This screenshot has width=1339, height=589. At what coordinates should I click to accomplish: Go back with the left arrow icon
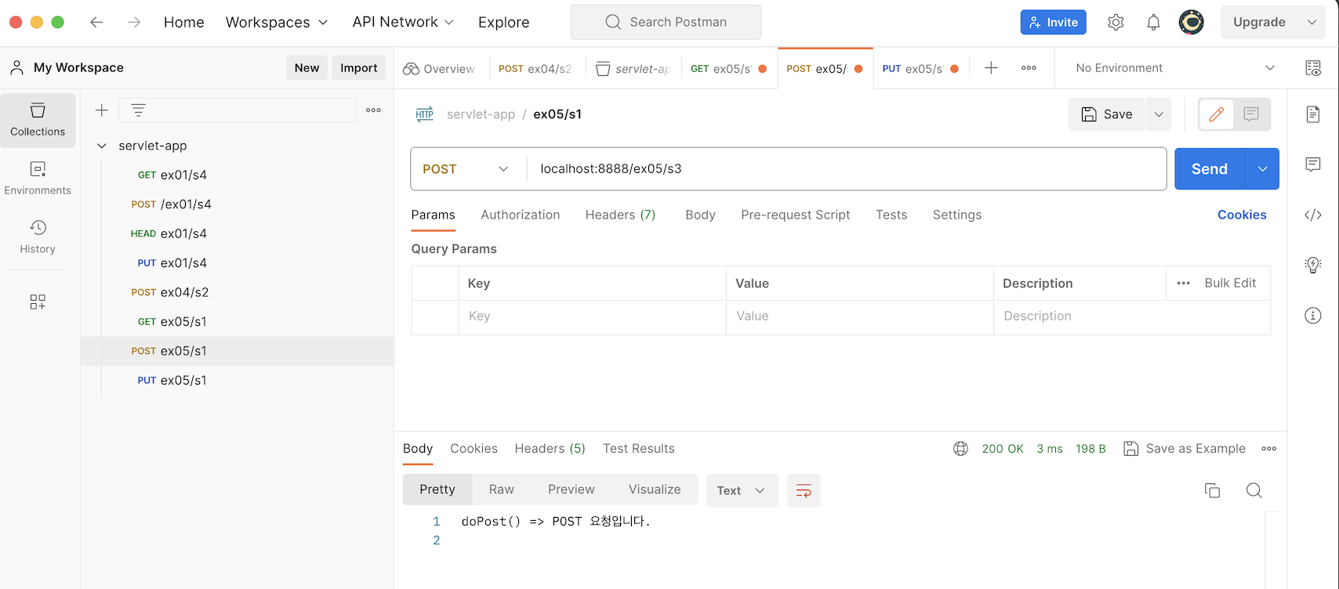click(x=96, y=22)
